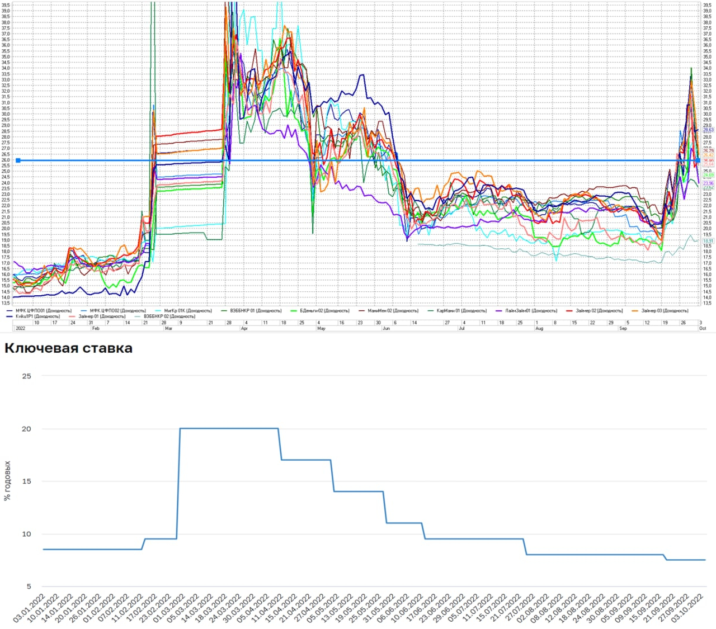Click the Mar month label on the time axis
Image resolution: width=716 pixels, height=629 pixels.
[168, 328]
